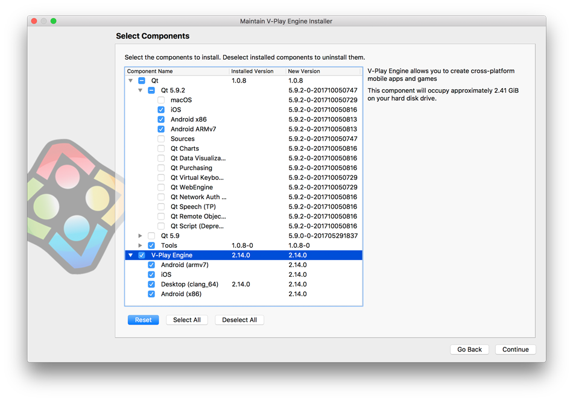Go Back to the previous step

470,350
